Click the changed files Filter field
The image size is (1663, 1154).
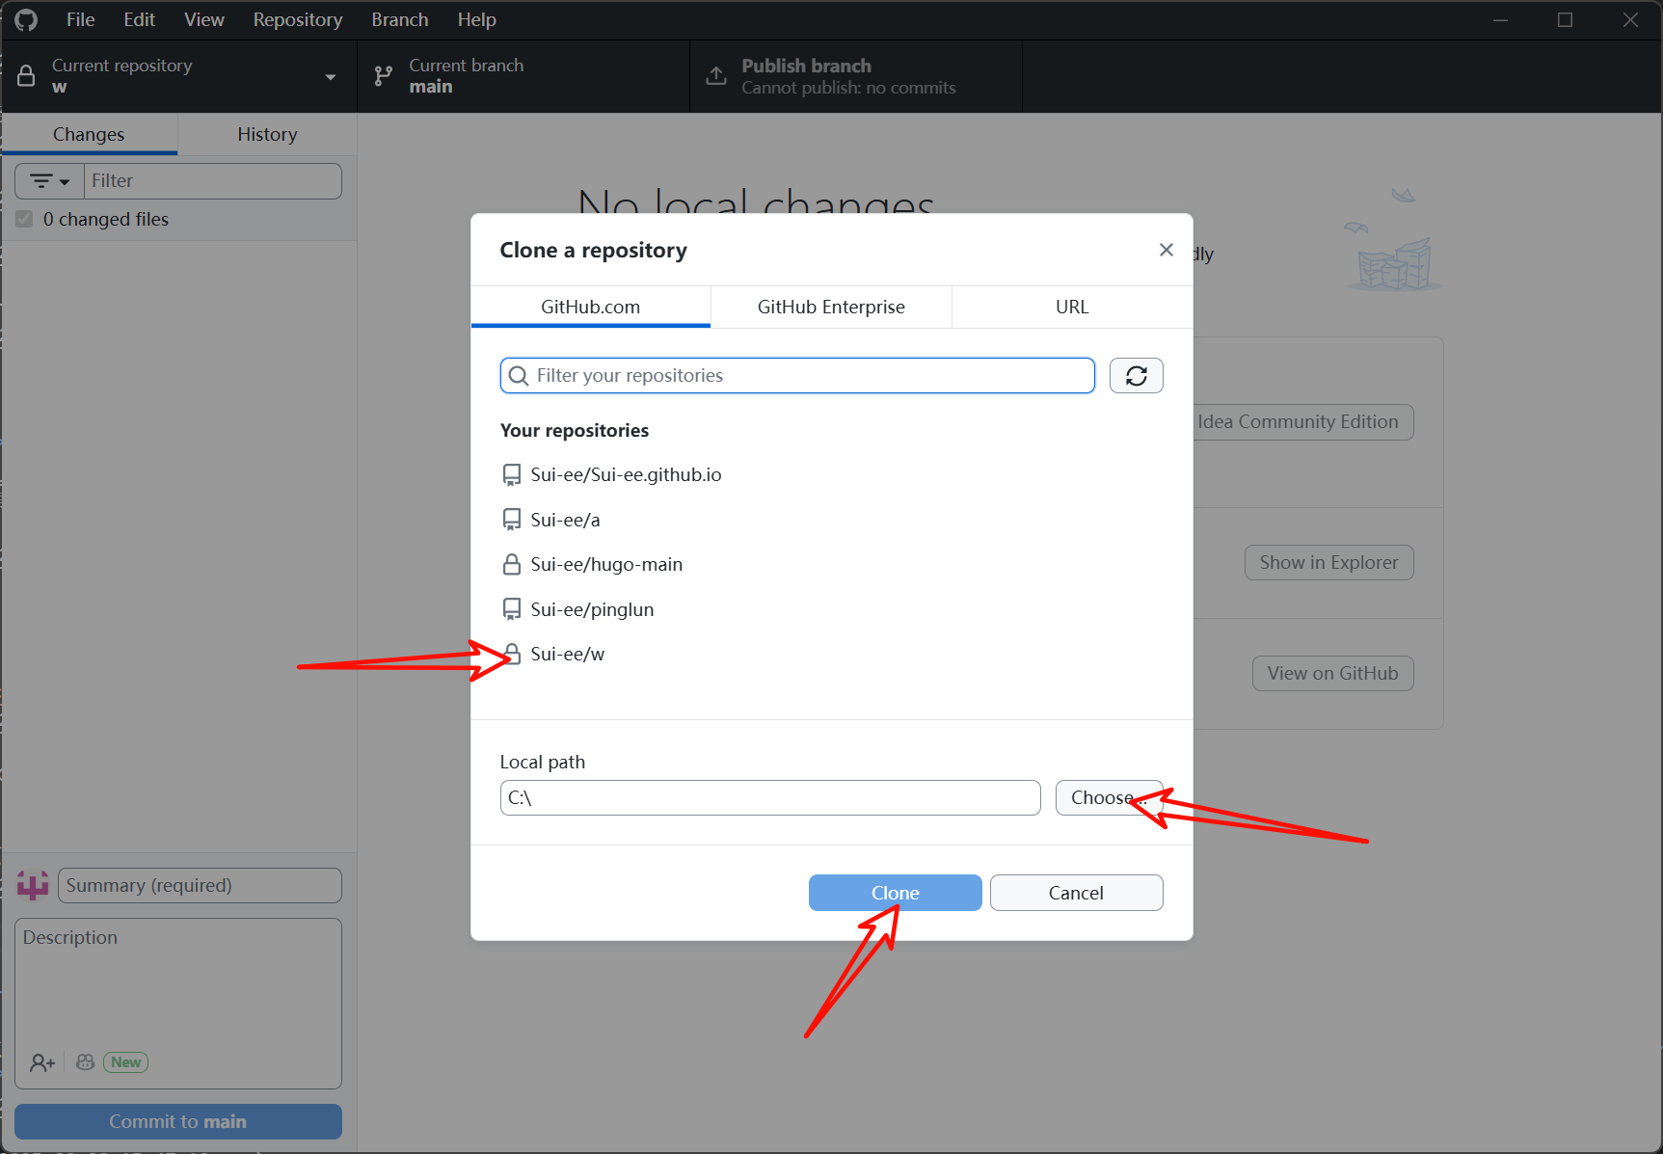(213, 181)
